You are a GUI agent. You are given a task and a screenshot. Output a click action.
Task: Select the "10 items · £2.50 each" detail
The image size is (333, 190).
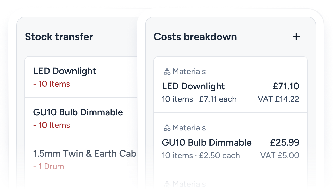pyautogui.click(x=201, y=156)
